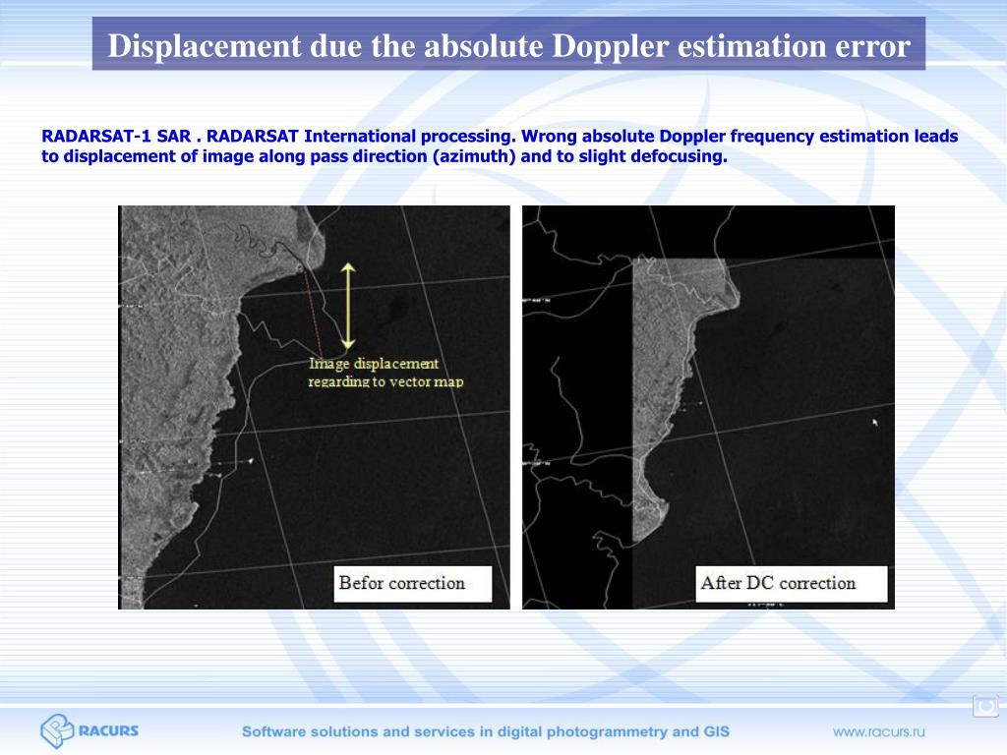Click the RACURS logo icon
Screen dimensions: 1007x755
pyautogui.click(x=57, y=730)
